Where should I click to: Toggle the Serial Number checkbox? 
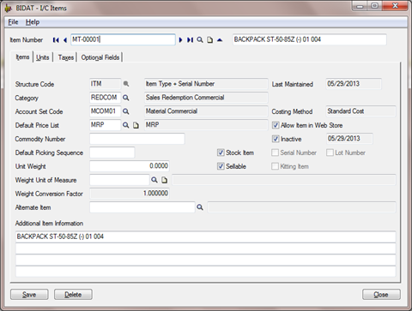point(275,153)
